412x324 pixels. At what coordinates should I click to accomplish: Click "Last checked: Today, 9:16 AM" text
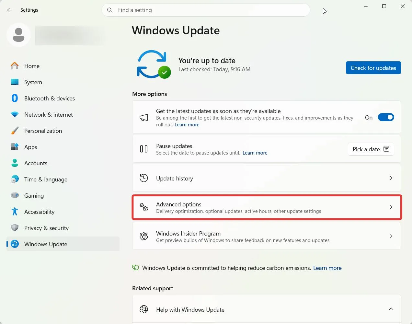point(214,69)
